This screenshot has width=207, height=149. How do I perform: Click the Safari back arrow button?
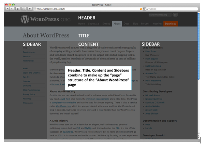click(7, 9)
